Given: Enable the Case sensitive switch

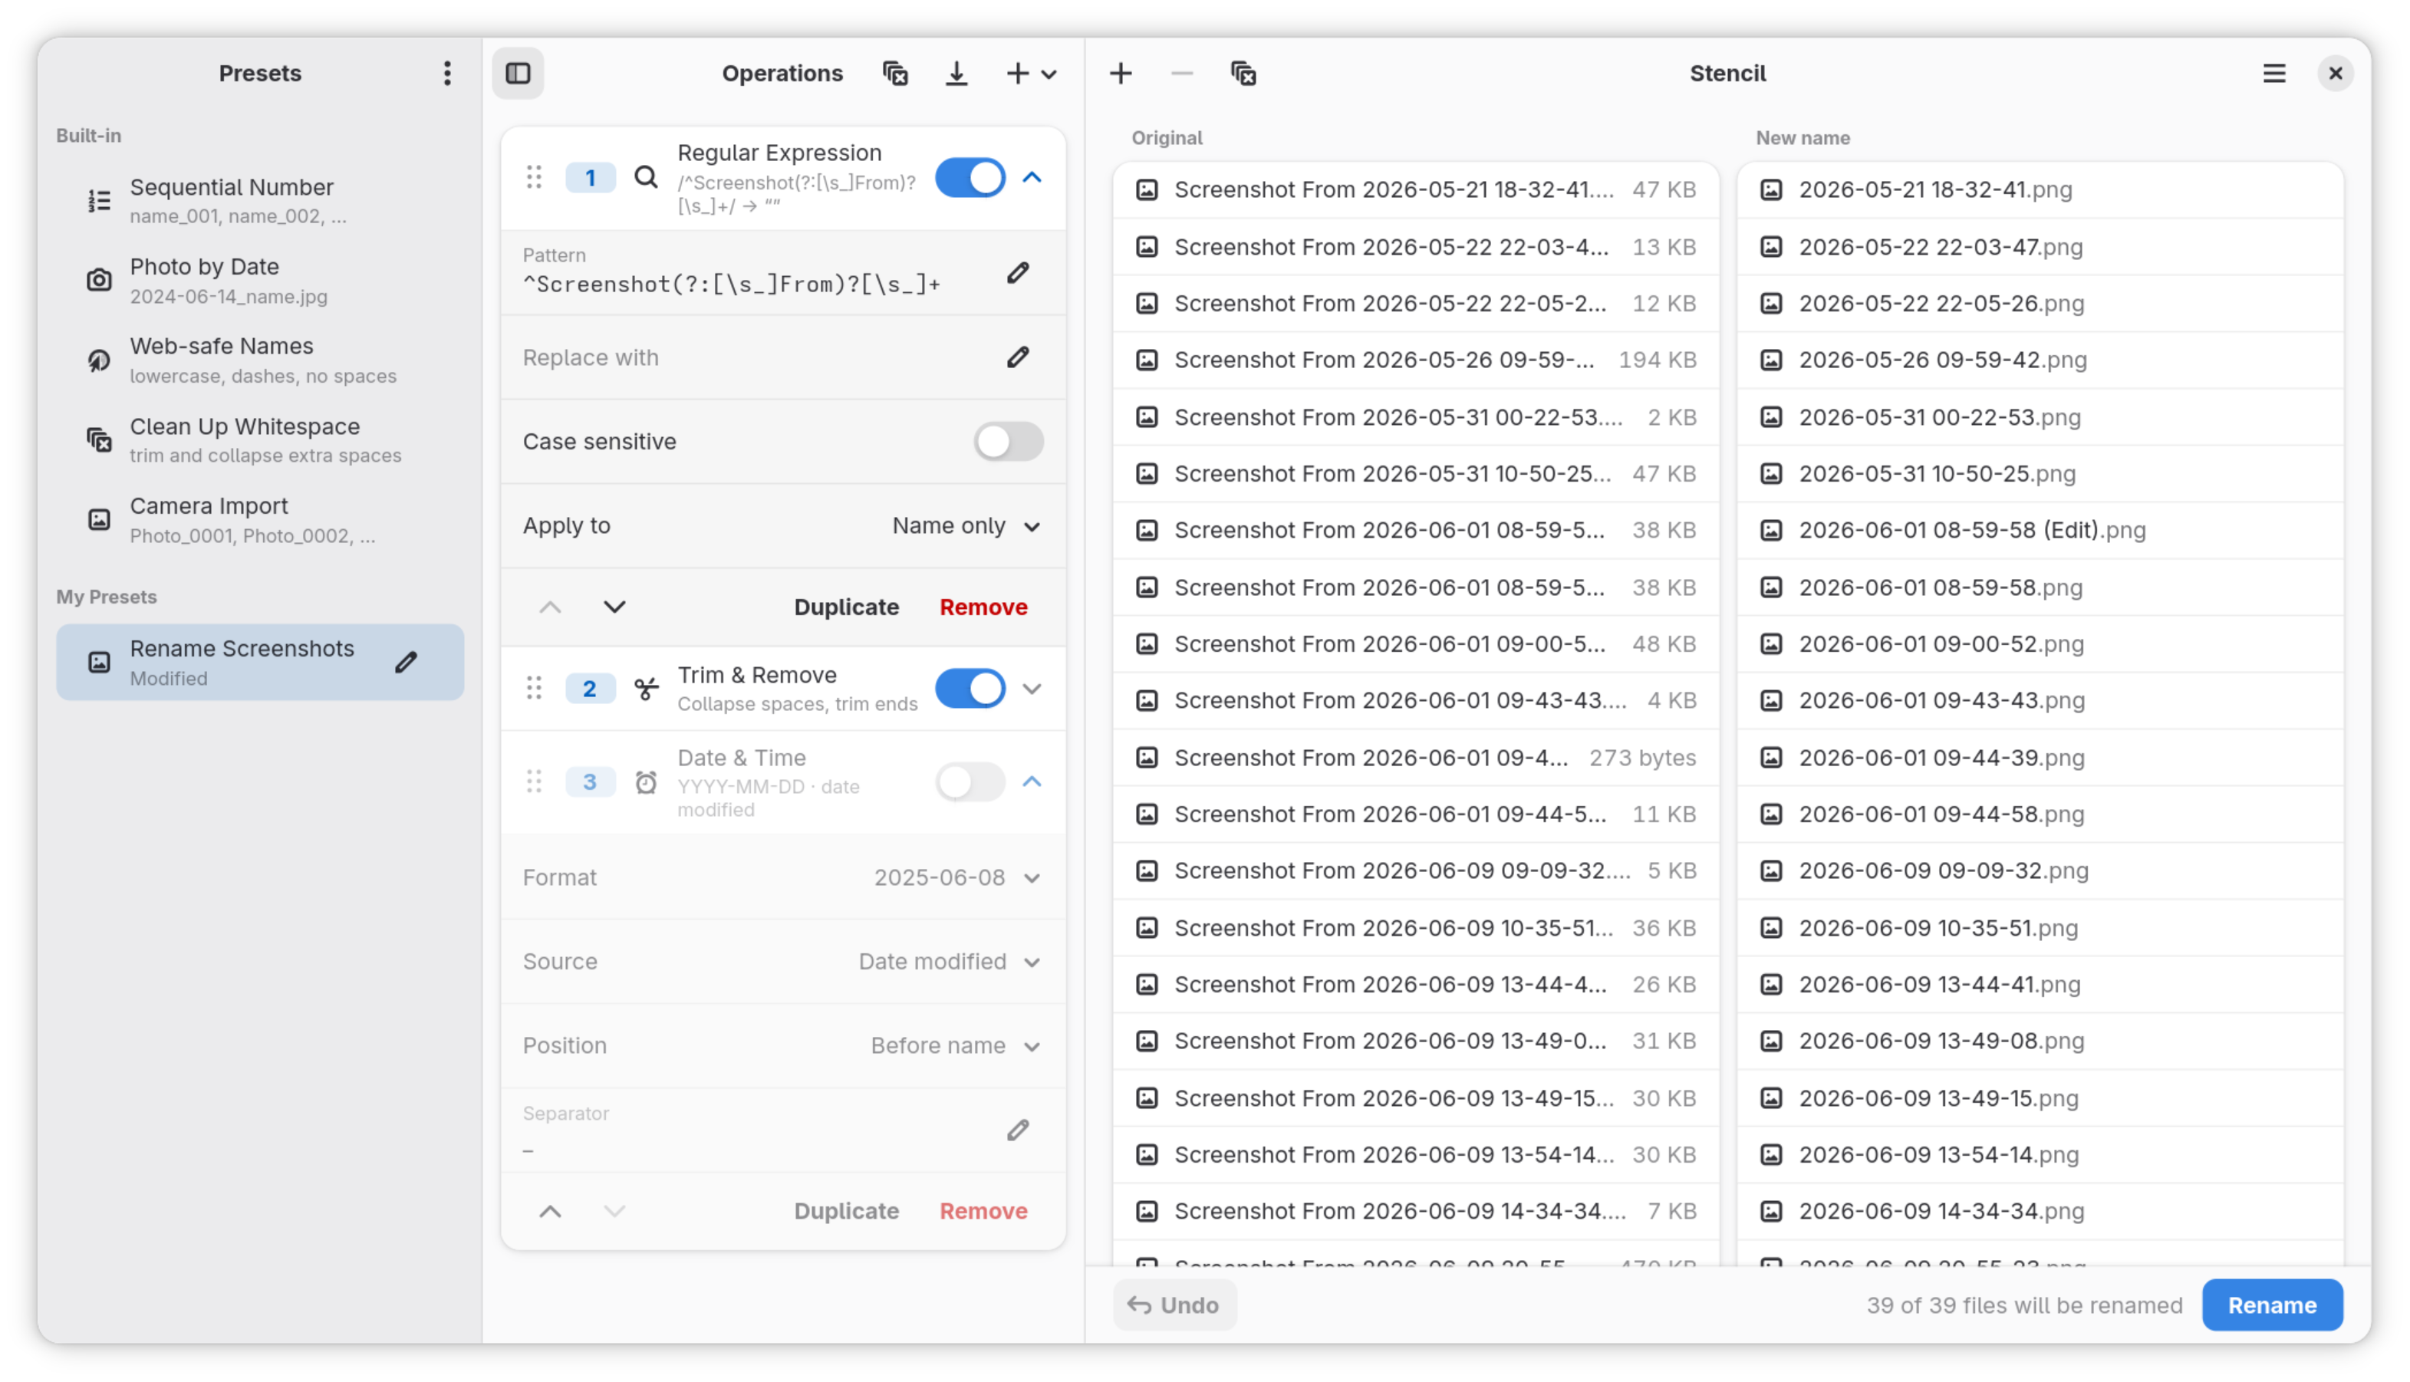Looking at the screenshot, I should (1009, 442).
